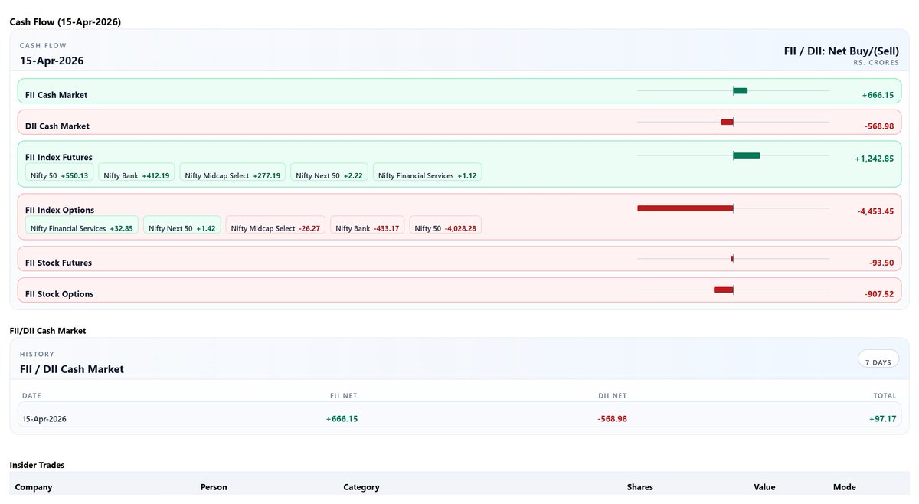The width and height of the screenshot is (919, 504).
Task: Click the RS. CRORES unit label
Action: tap(877, 63)
